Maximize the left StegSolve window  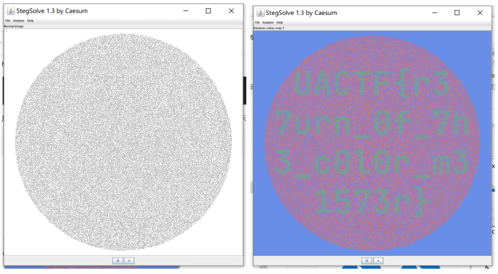tap(208, 11)
